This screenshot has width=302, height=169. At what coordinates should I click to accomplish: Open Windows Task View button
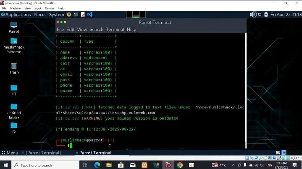(x=85, y=165)
